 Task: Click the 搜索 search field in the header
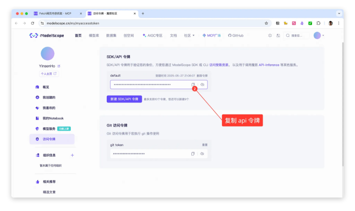(297, 36)
